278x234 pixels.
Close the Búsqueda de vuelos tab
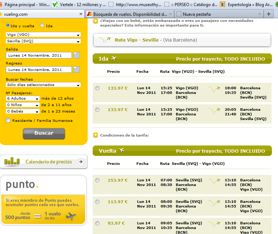[x=170, y=14]
